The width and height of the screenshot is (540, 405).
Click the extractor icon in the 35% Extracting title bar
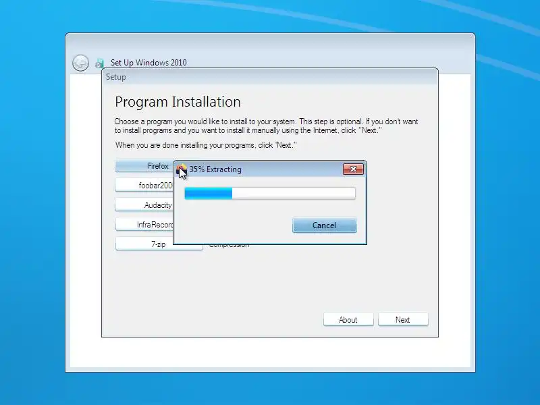tap(182, 169)
